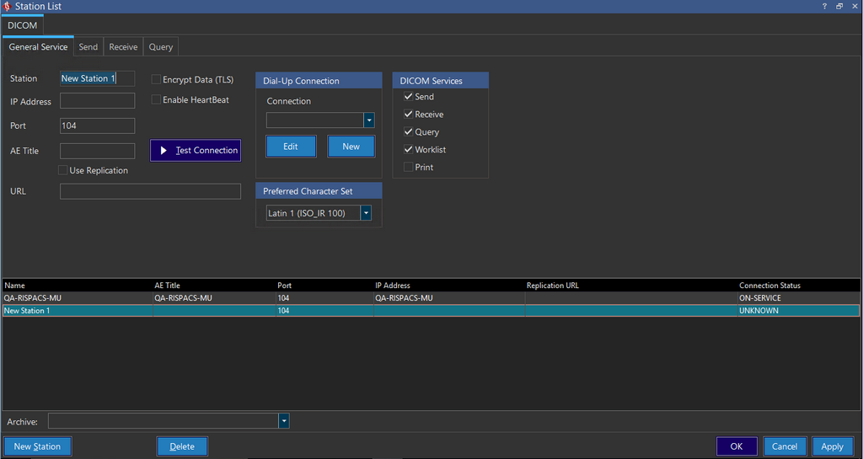Enable the Encrypt Data (TLS) checkbox

pos(157,79)
